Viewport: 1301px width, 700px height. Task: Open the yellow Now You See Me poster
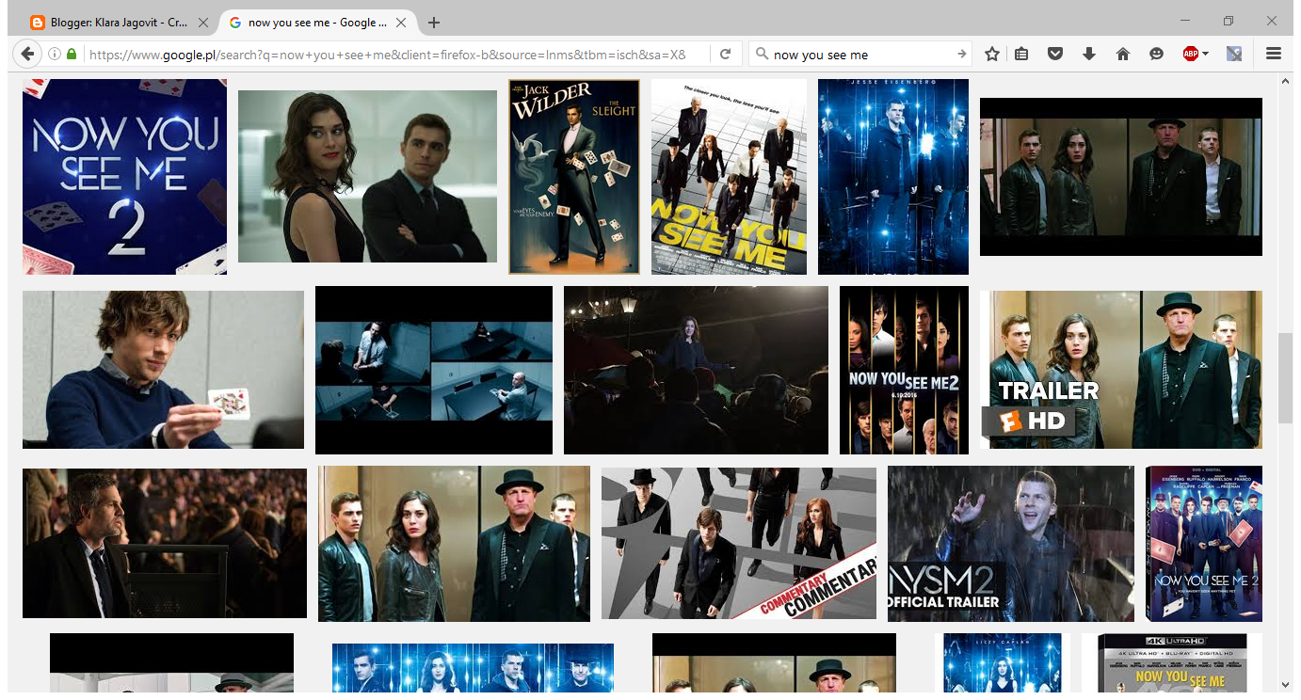coord(729,177)
